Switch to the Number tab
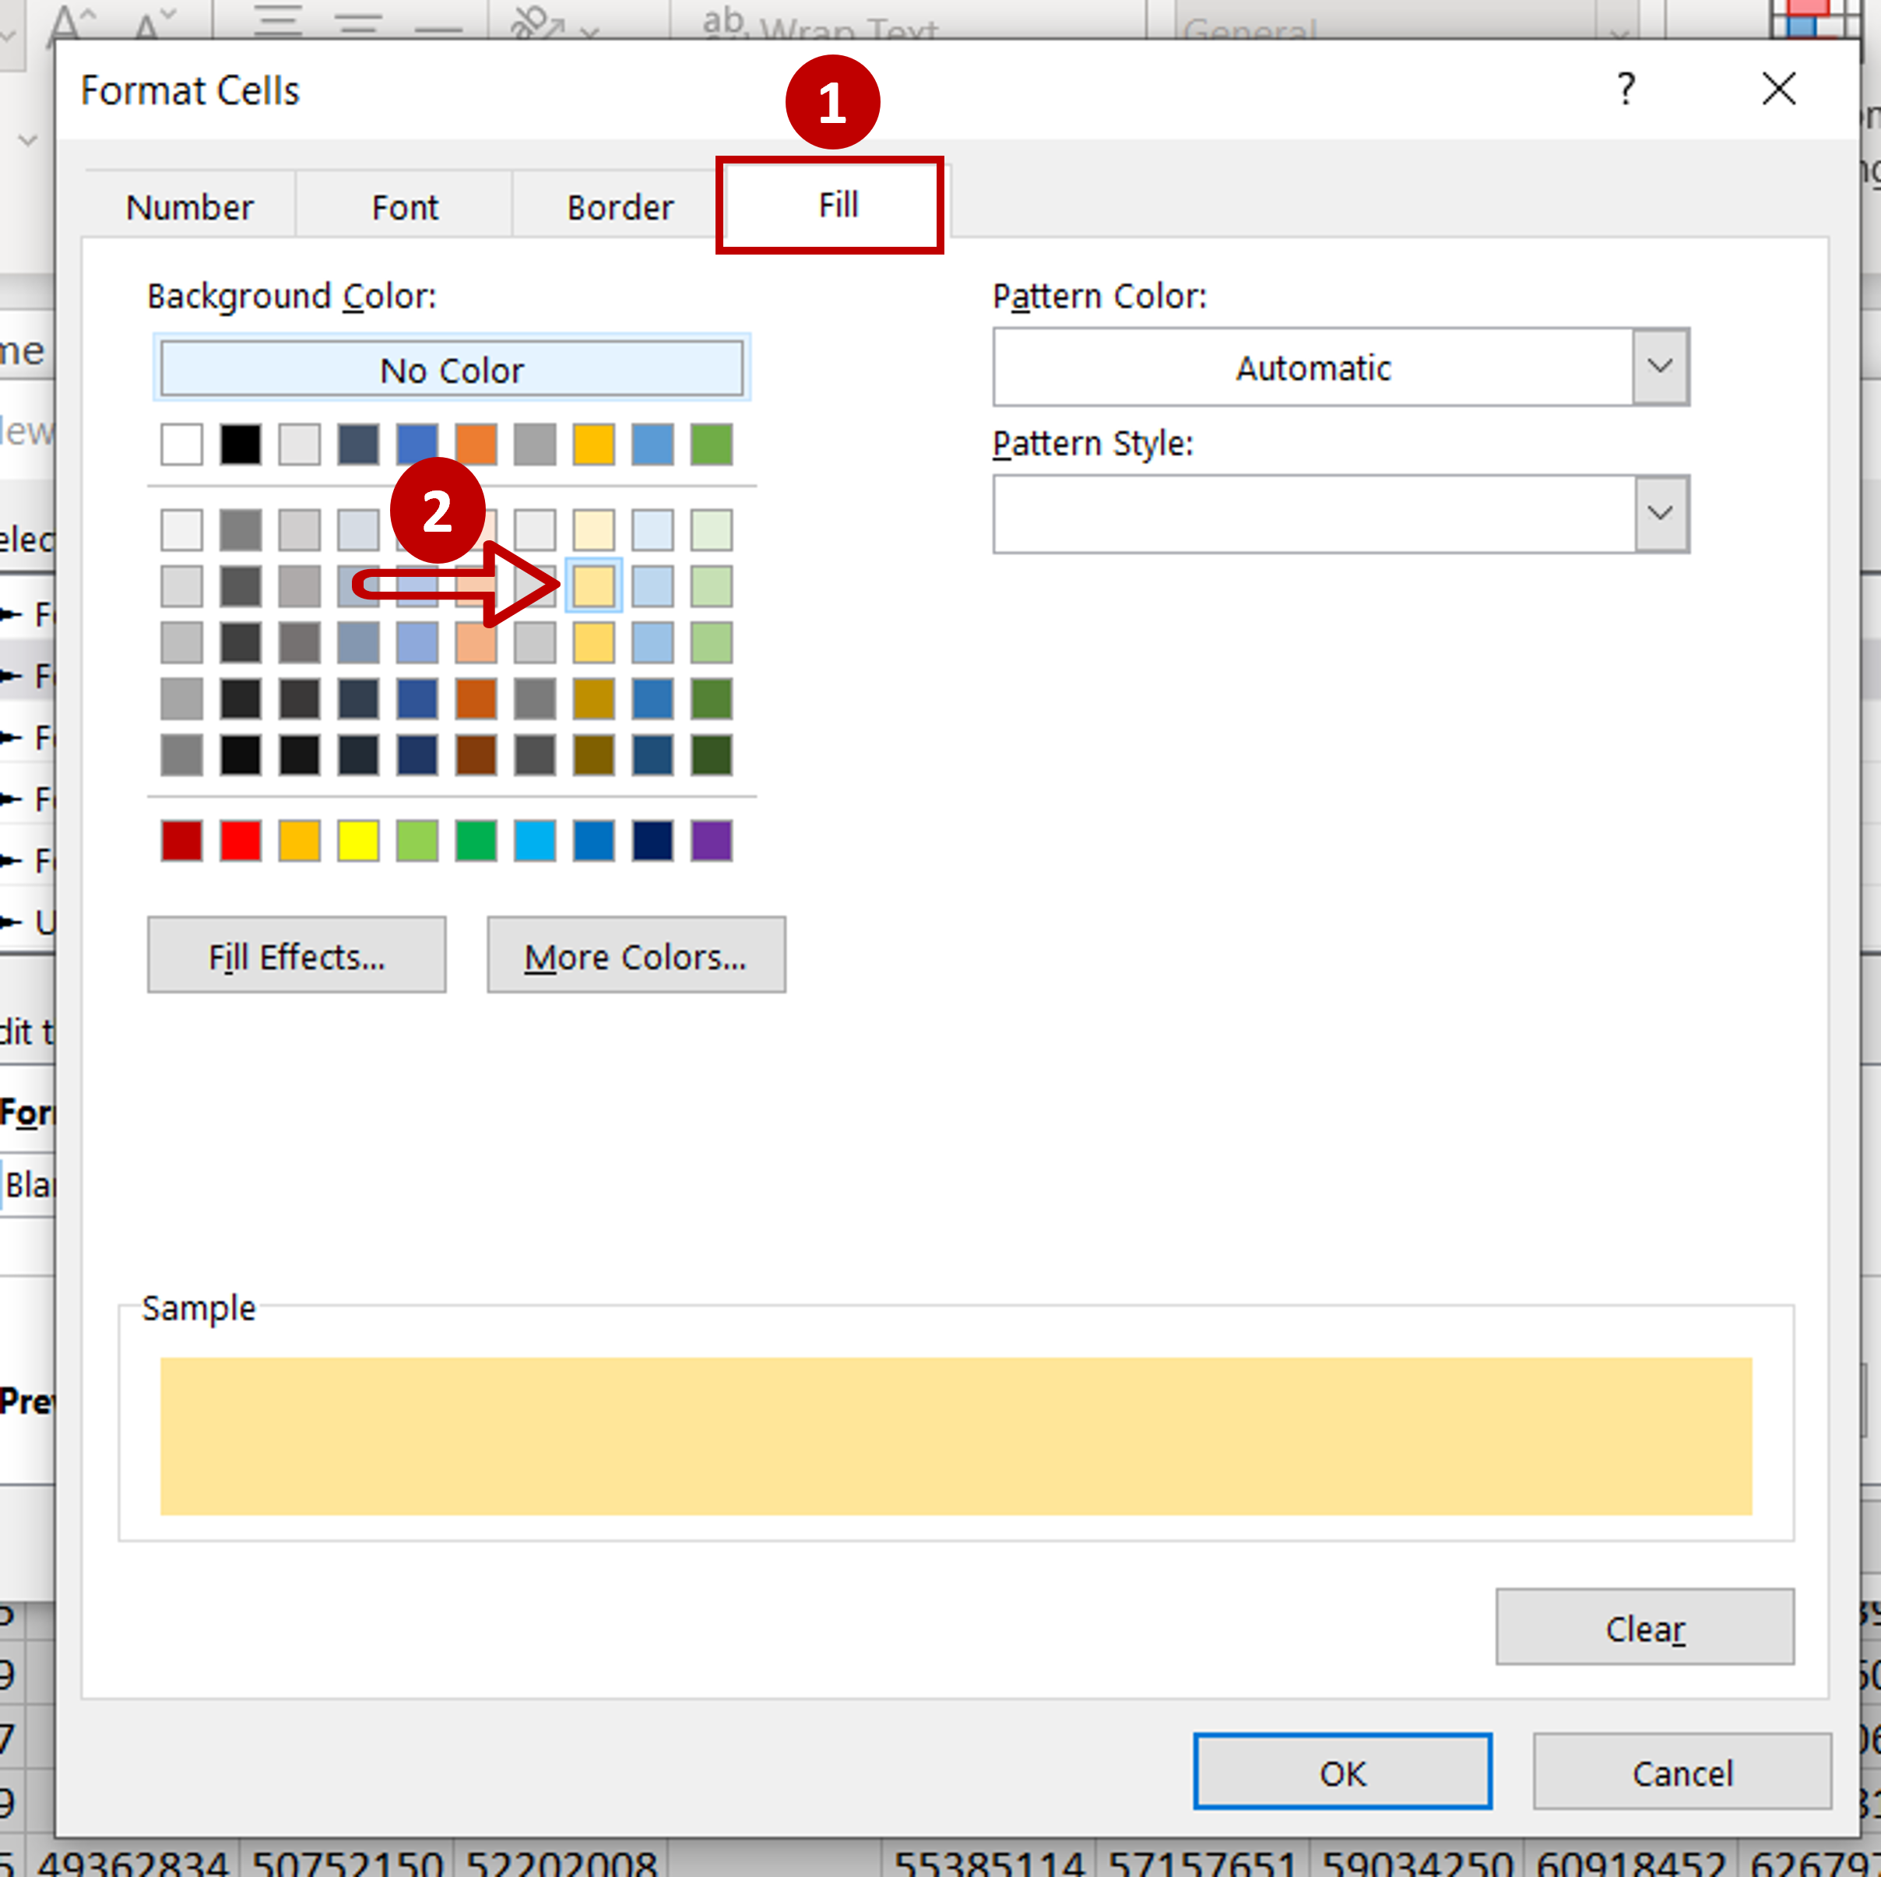Screen dimensions: 1881x1877 click(x=190, y=206)
